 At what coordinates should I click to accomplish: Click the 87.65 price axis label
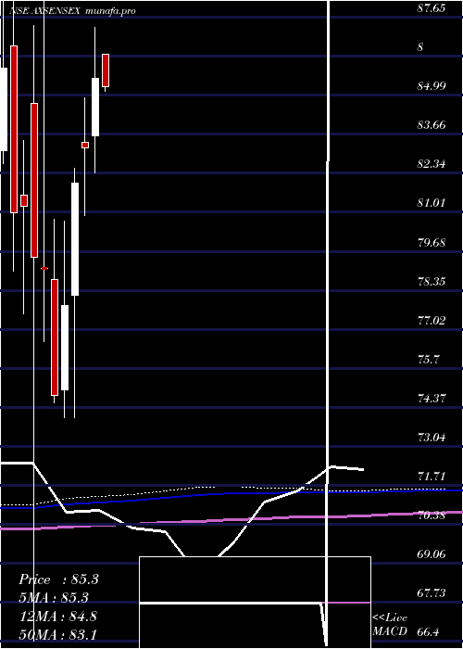[x=432, y=7]
